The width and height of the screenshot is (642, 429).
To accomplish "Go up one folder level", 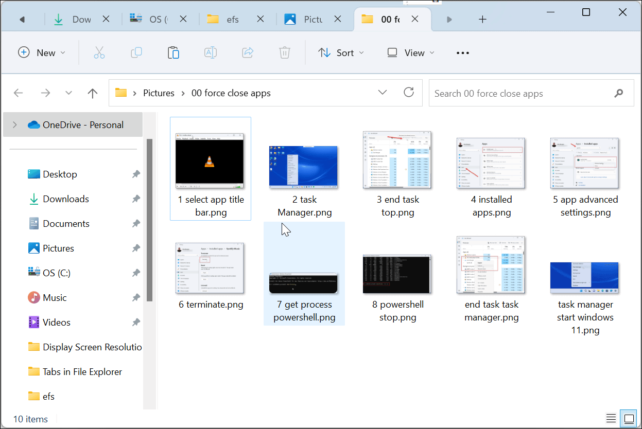I will click(93, 93).
